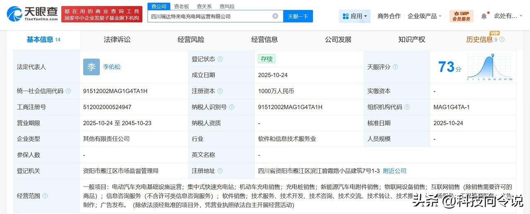Click the 参保人数 label cell
This screenshot has height=214, width=530.
coord(46,155)
